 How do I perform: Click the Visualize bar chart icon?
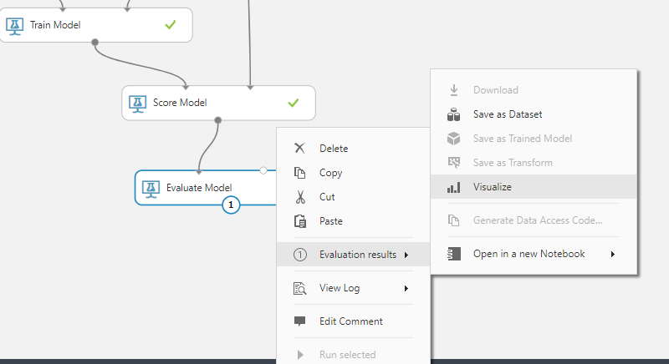[453, 187]
